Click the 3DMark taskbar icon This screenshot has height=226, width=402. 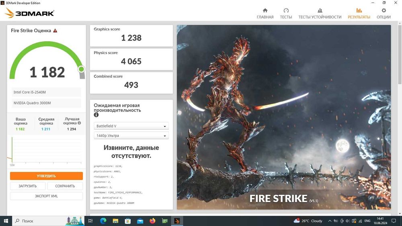pos(177,221)
